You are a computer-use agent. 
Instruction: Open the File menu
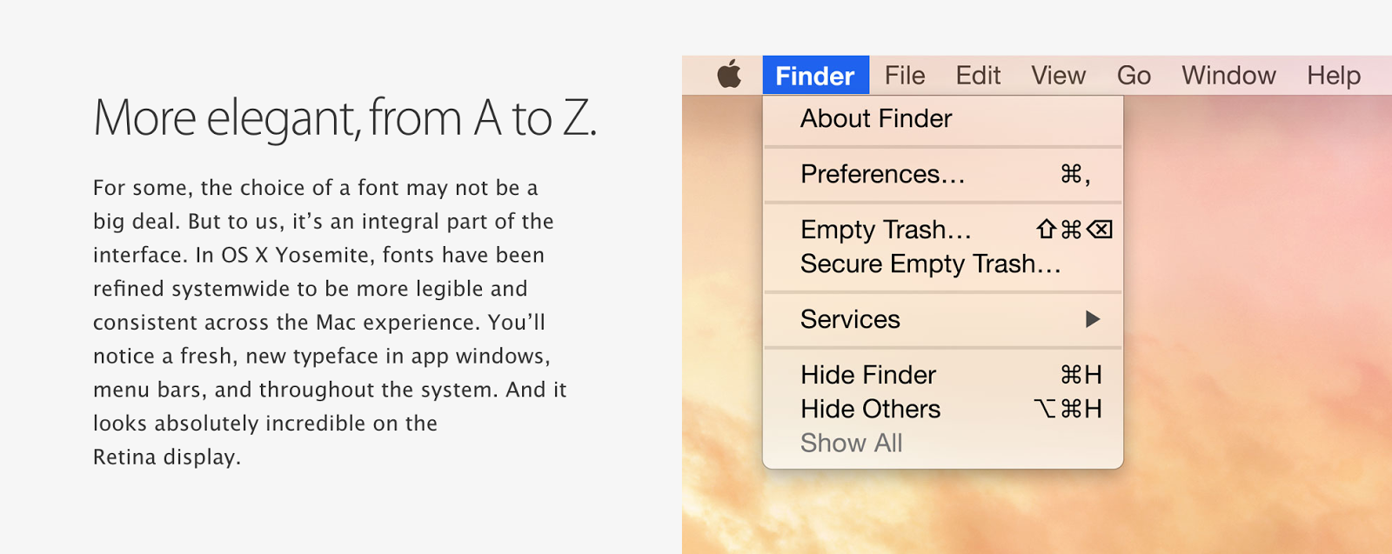905,76
